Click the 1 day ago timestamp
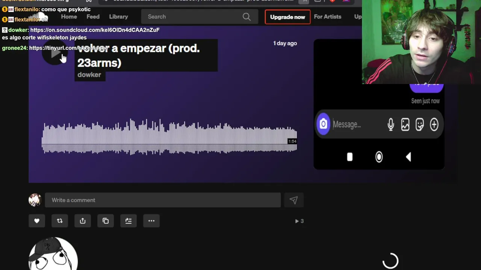The width and height of the screenshot is (481, 270). click(x=285, y=43)
